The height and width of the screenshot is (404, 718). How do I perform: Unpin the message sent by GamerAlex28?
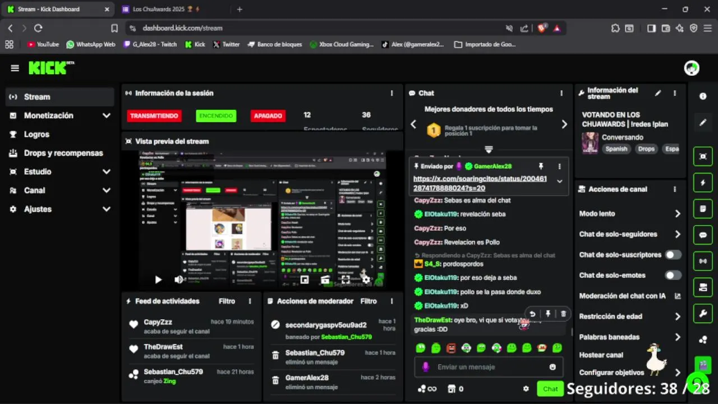pos(541,167)
